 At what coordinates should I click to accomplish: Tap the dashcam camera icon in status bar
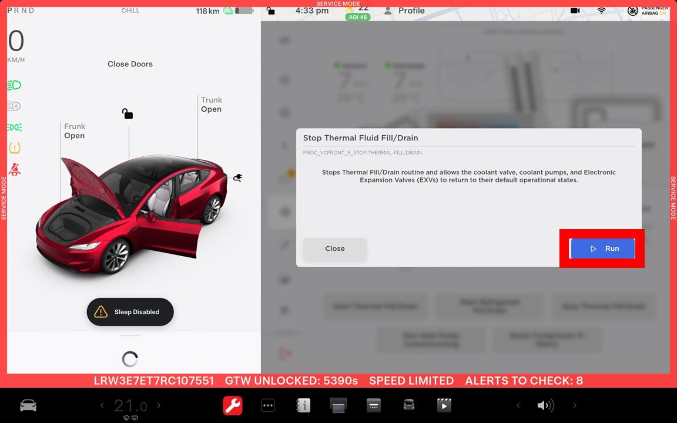(575, 11)
